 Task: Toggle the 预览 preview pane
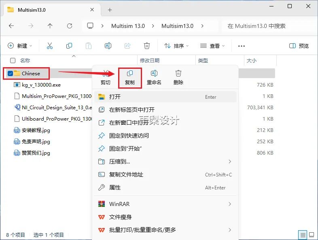click(x=299, y=46)
